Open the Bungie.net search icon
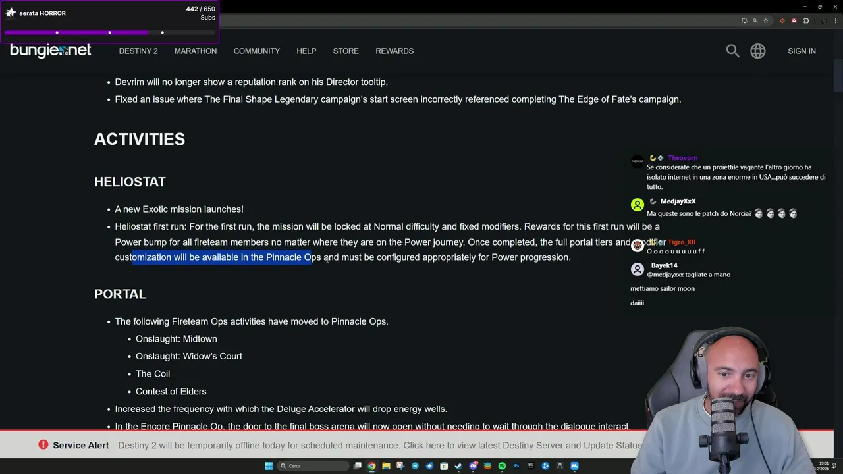Image resolution: width=843 pixels, height=474 pixels. click(x=732, y=51)
